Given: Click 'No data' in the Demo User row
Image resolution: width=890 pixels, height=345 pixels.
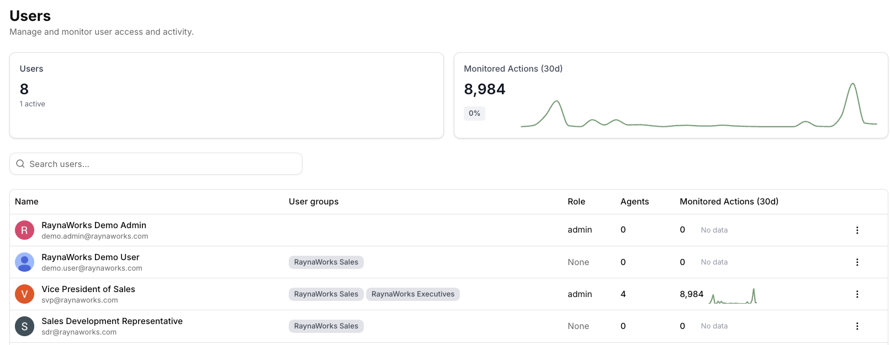Looking at the screenshot, I should [x=714, y=262].
